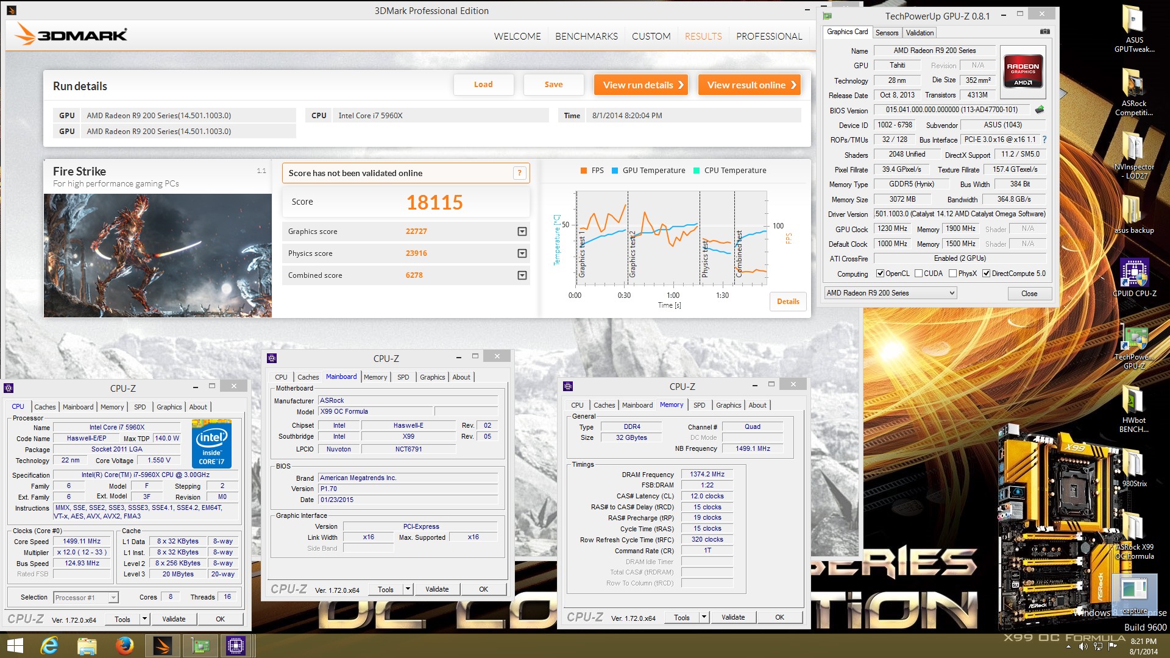Image resolution: width=1170 pixels, height=658 pixels.
Task: Toggle OpenCL checkbox in GPU-Z
Action: tap(880, 274)
